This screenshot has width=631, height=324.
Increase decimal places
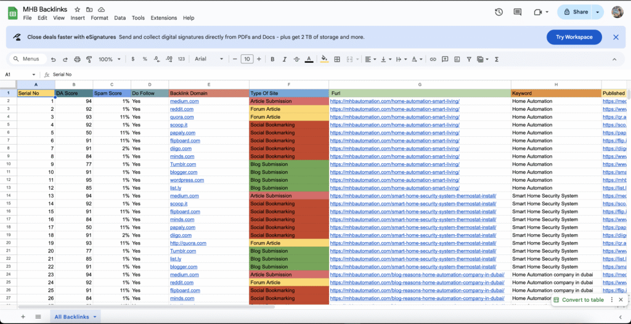coord(169,59)
